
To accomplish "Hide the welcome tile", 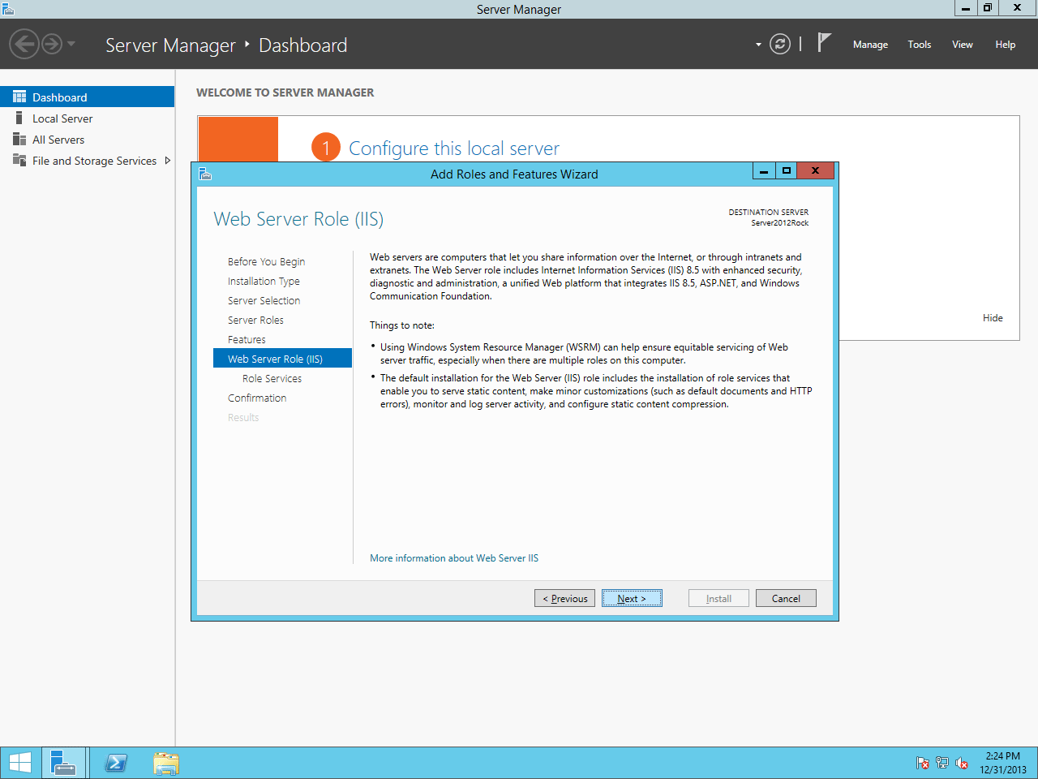I will [x=993, y=318].
